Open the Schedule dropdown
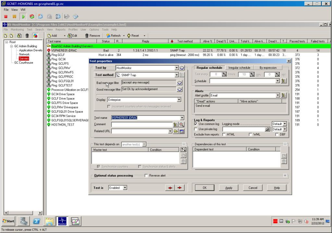Viewport: 332px width, 233px height. coord(277,81)
